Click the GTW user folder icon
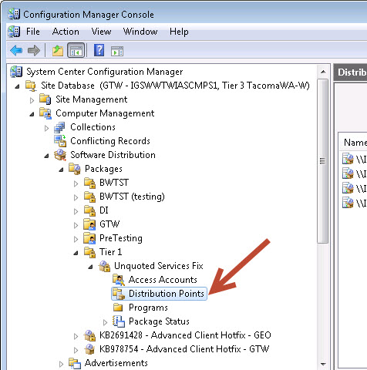367x370 pixels. click(x=89, y=224)
